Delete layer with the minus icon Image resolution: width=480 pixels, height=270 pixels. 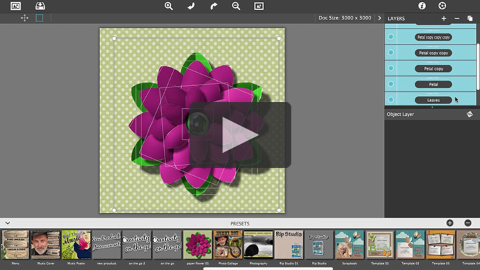pos(457,19)
